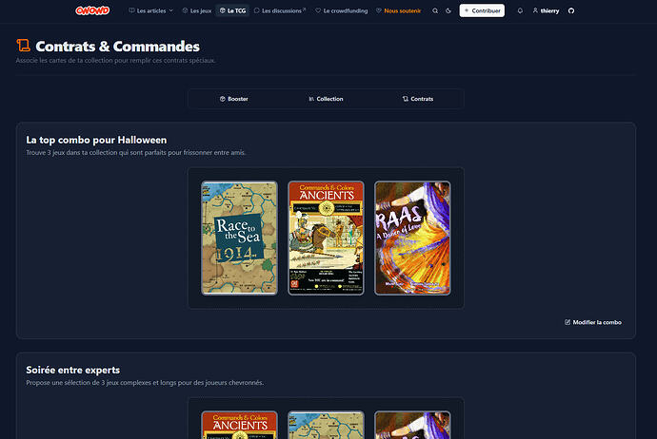Switch to the Contrats tab

(418, 99)
